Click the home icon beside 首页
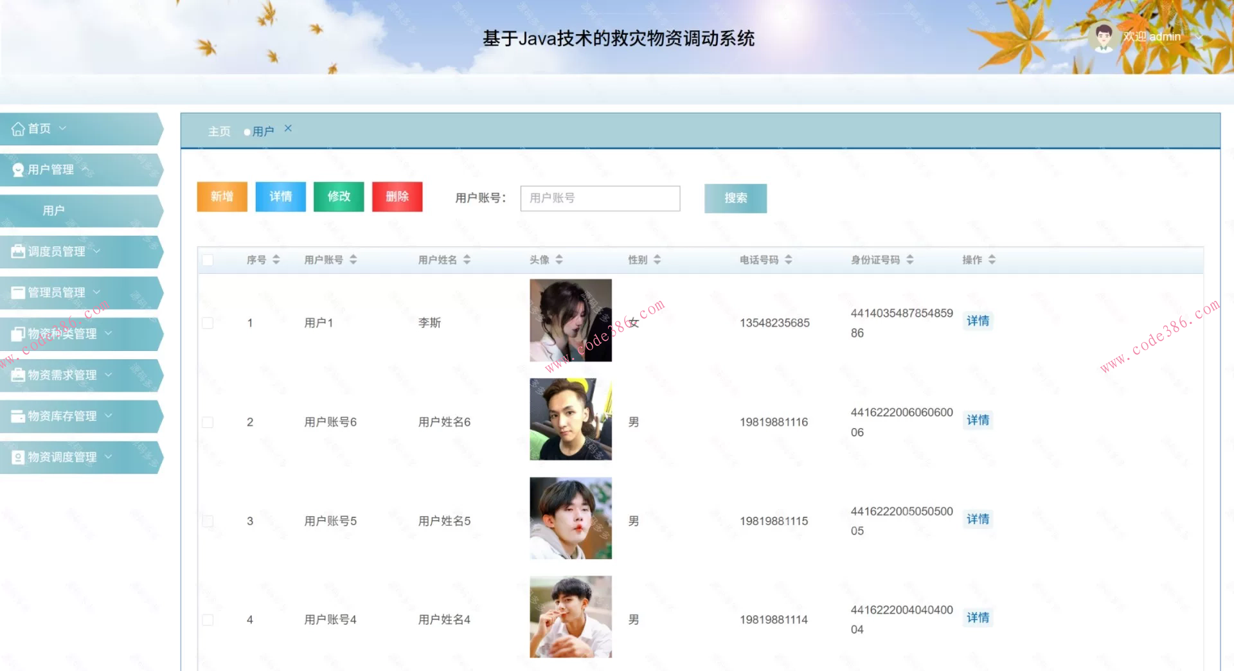Screen dimensions: 1234x671 17,128
